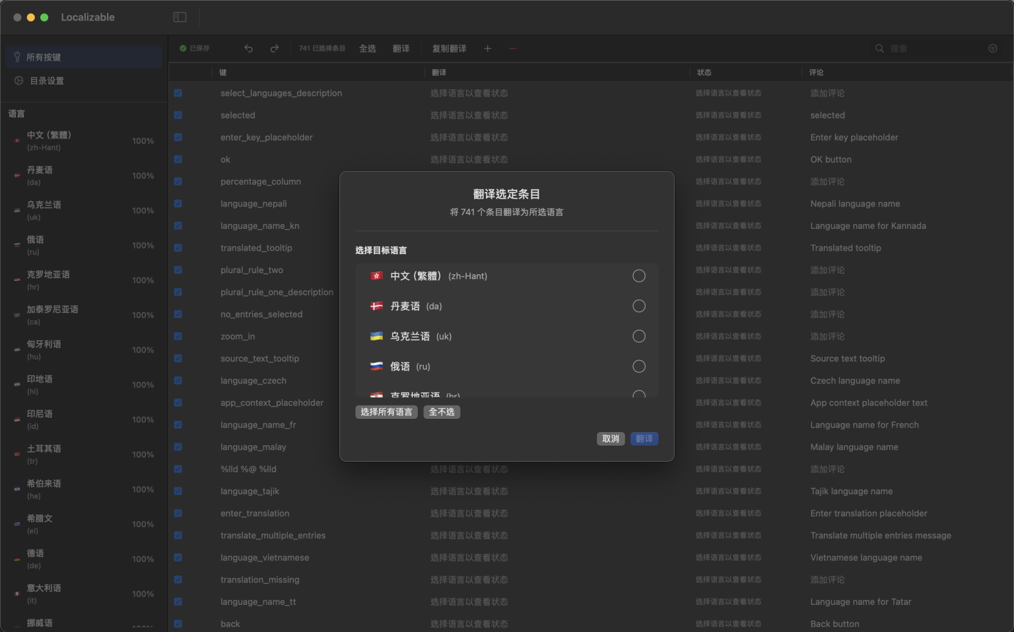
Task: Select 所有按键 in the sidebar
Action: [45, 57]
